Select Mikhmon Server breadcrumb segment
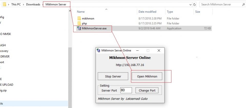The height and width of the screenshot is (108, 246). pos(56,4)
